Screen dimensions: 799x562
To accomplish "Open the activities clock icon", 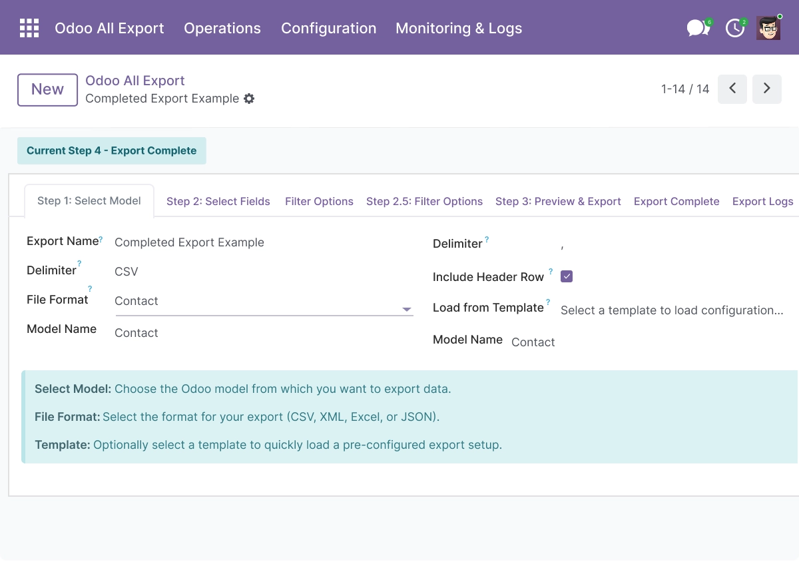I will click(x=736, y=28).
